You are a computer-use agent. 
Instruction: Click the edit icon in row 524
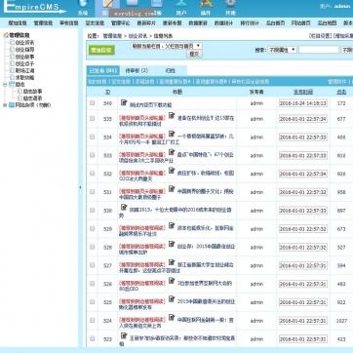pos(172,317)
